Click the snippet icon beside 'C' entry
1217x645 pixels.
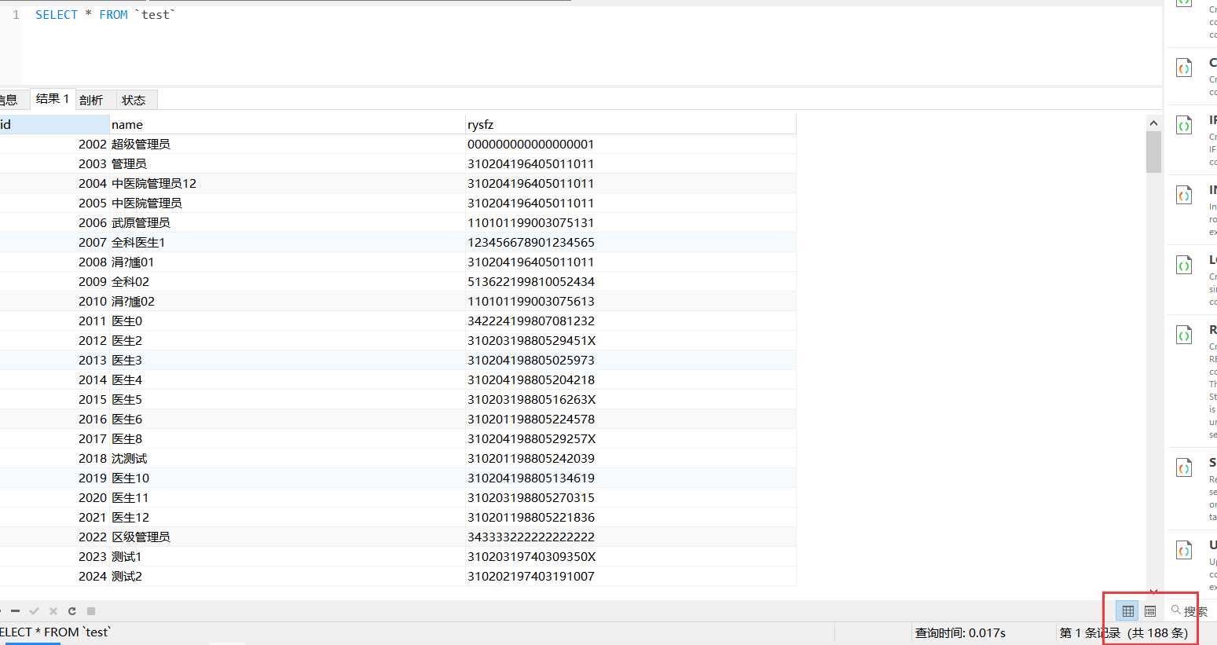1184,68
